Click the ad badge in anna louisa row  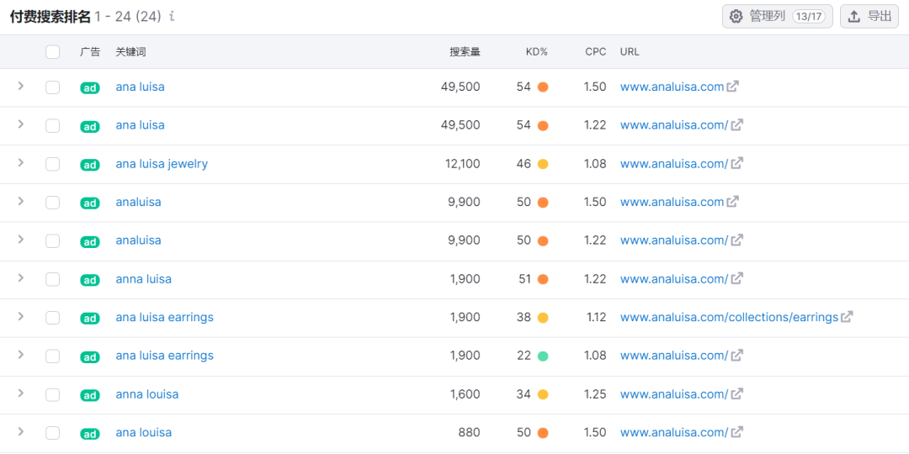(90, 395)
